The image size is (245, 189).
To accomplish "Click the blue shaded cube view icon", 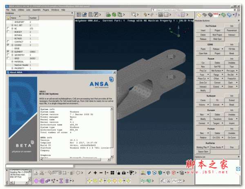I will 149,173.
